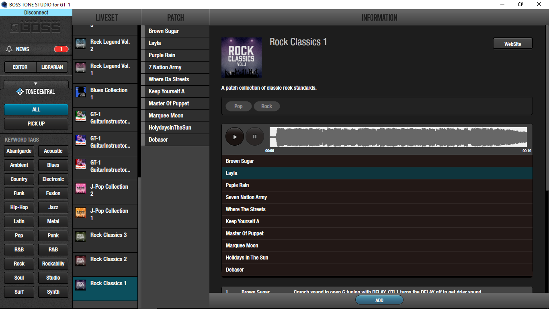Viewport: 549px width, 309px height.
Task: Select the Where Da Streets patch
Action: pos(176,79)
